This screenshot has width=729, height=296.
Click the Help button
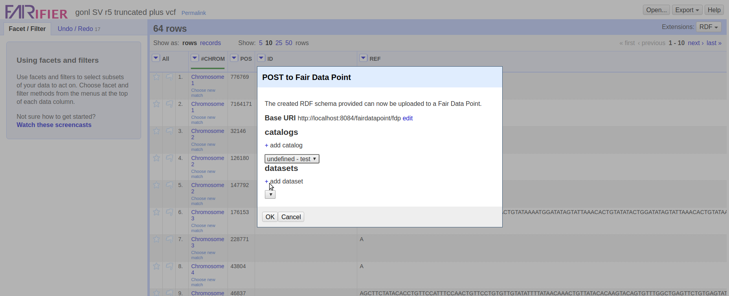pyautogui.click(x=714, y=10)
